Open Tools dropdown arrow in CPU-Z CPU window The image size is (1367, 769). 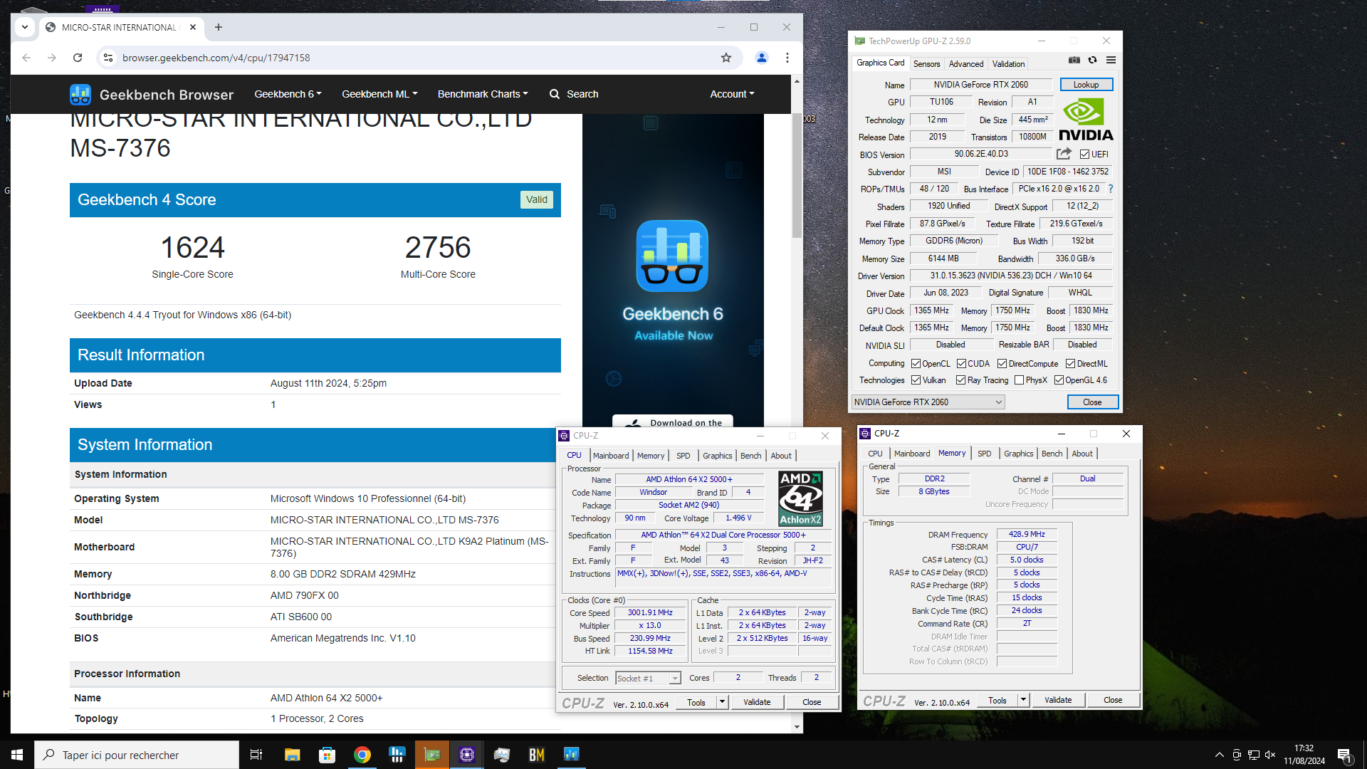722,702
